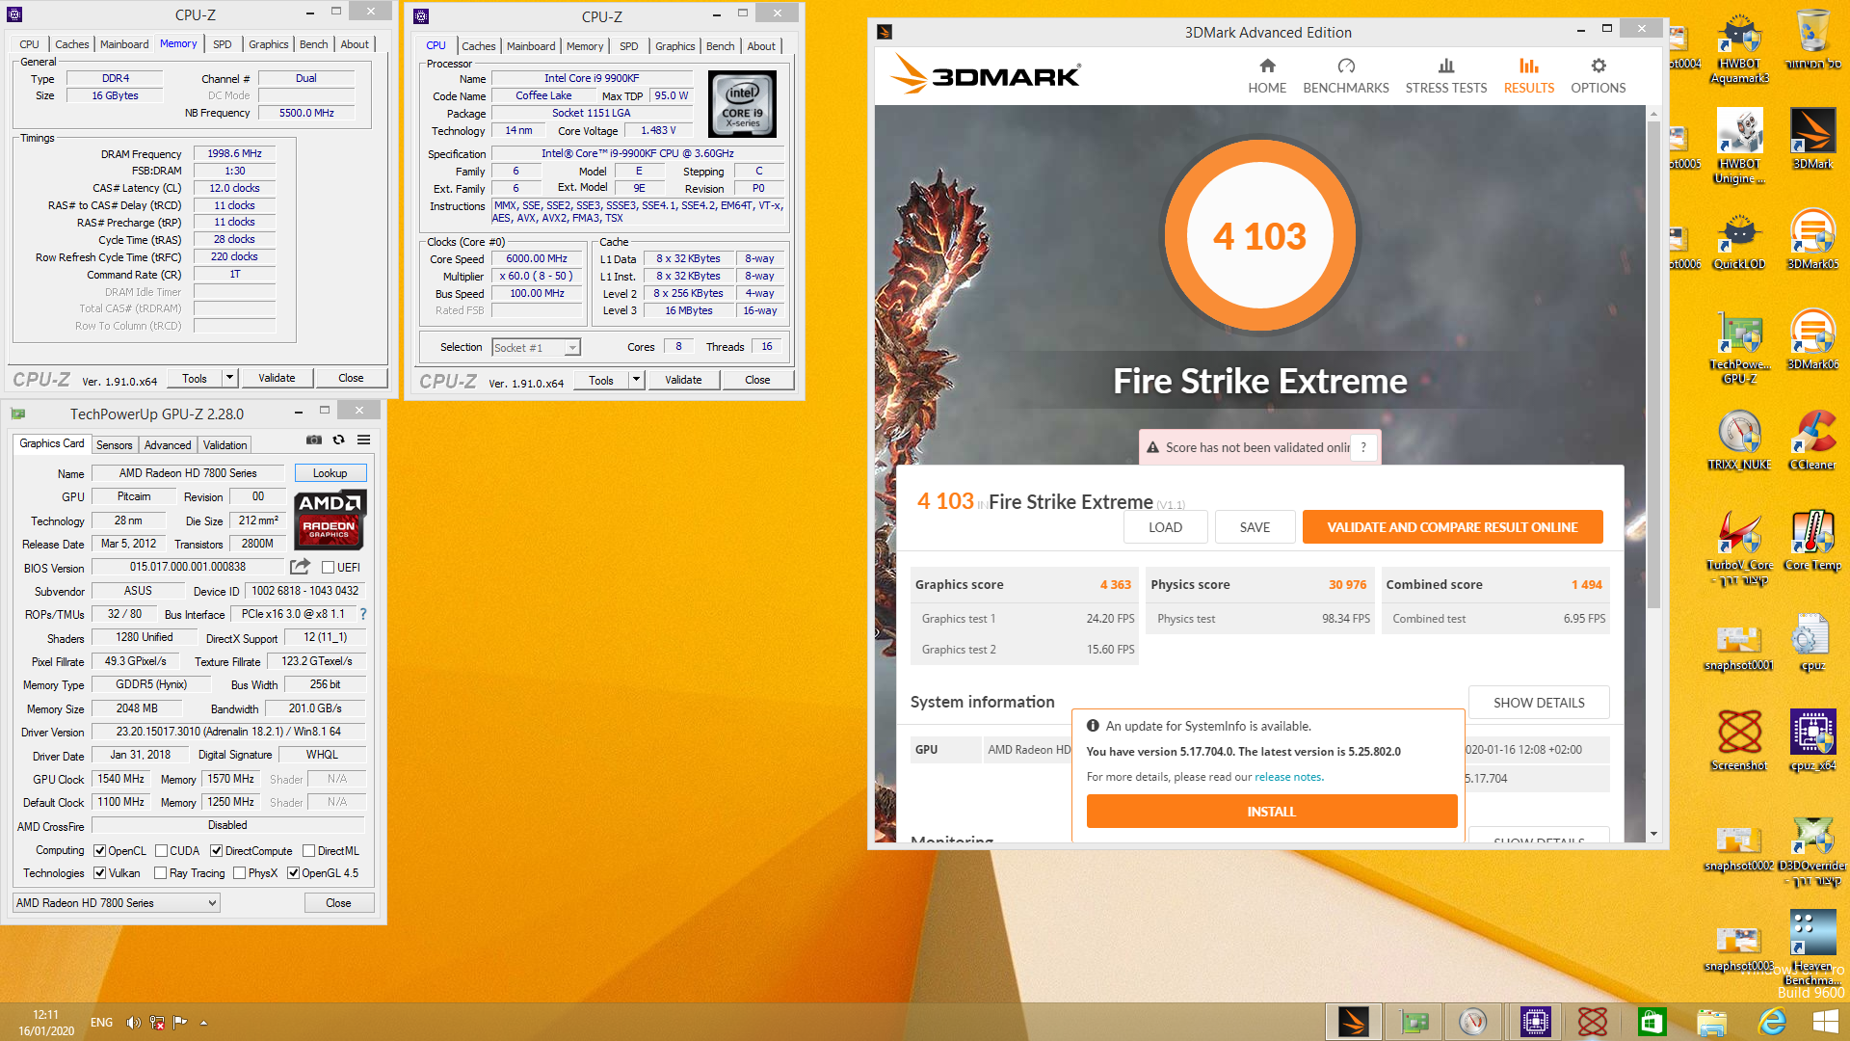Click the validation help question mark
The height and width of the screenshot is (1041, 1850).
pyautogui.click(x=1363, y=447)
